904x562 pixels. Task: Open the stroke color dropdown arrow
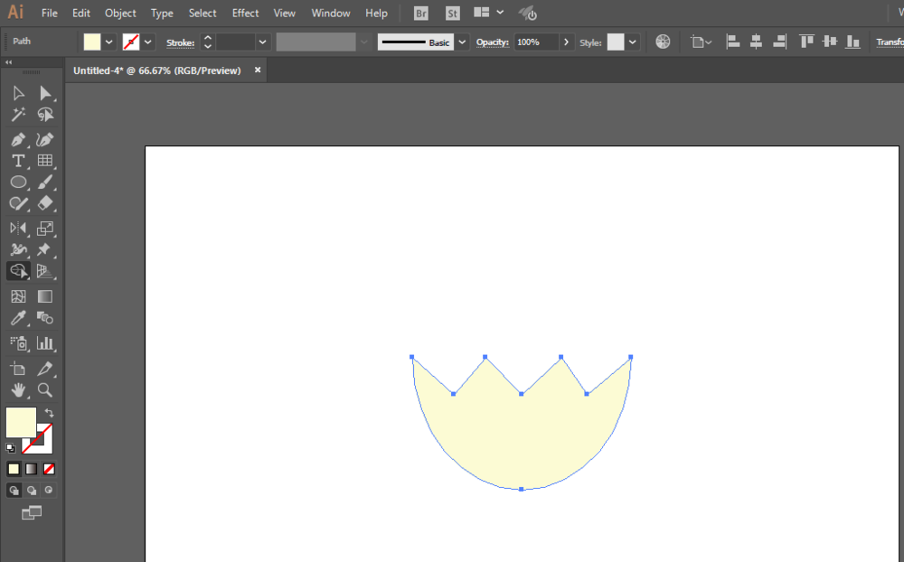[x=148, y=42]
